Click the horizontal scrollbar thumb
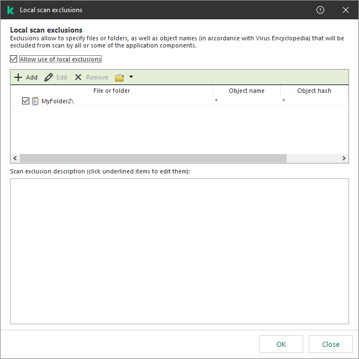The height and width of the screenshot is (359, 359). point(153,158)
